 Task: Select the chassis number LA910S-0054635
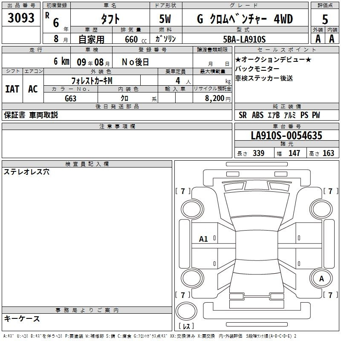pos(286,136)
